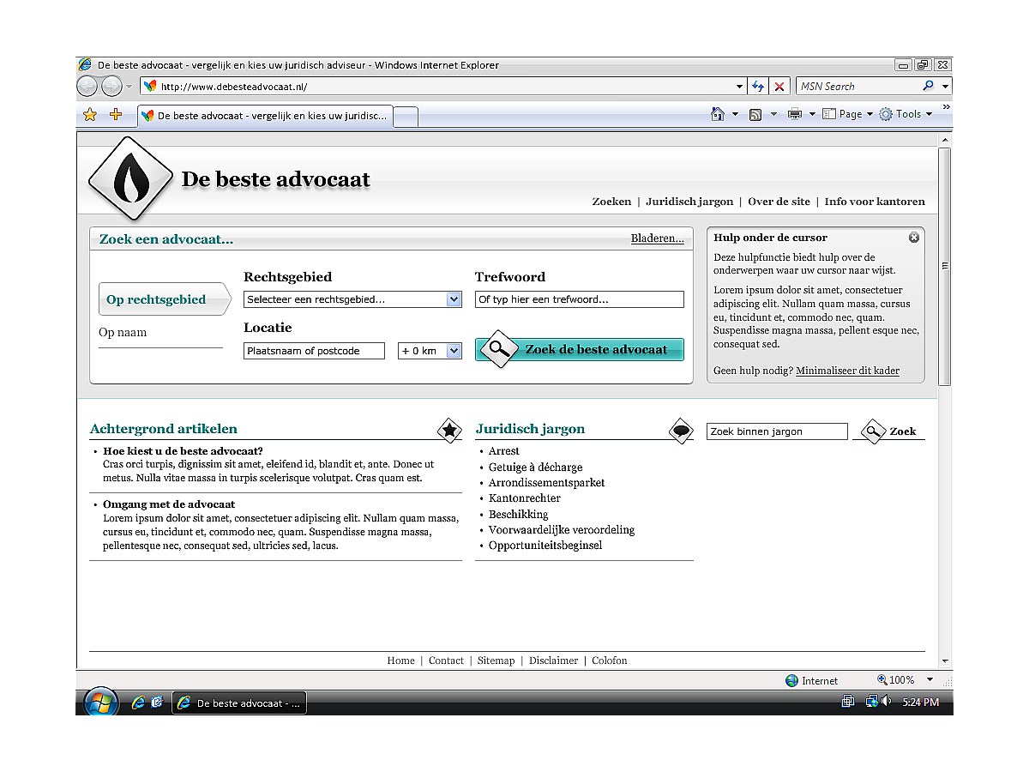Click the RSS feeds icon in the command bar
This screenshot has height=772, width=1029.
(x=755, y=113)
